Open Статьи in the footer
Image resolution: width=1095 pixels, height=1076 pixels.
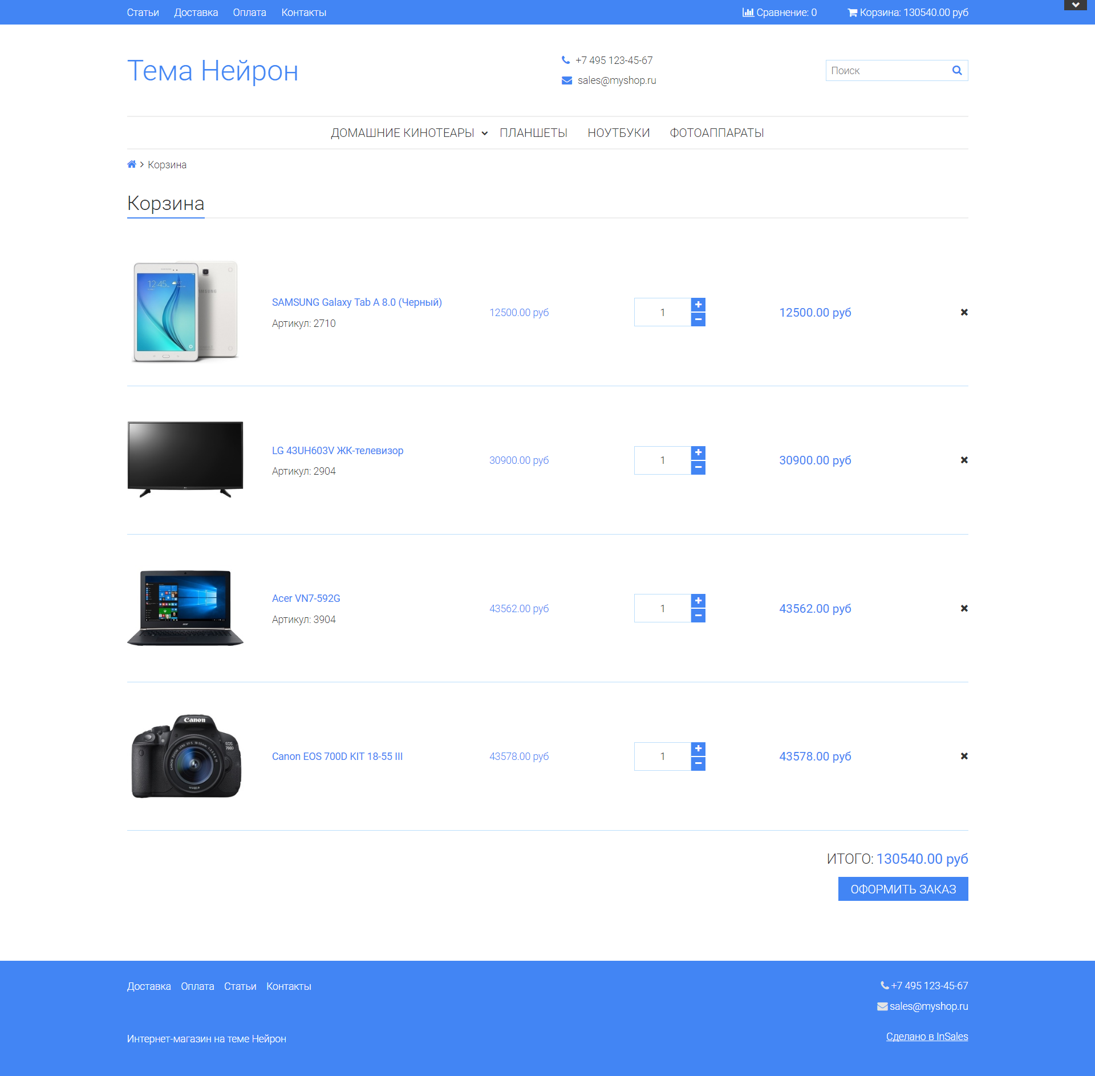click(x=240, y=986)
